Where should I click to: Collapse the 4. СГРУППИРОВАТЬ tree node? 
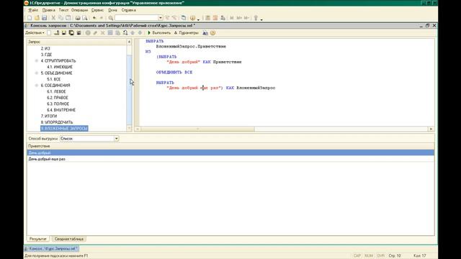click(37, 60)
